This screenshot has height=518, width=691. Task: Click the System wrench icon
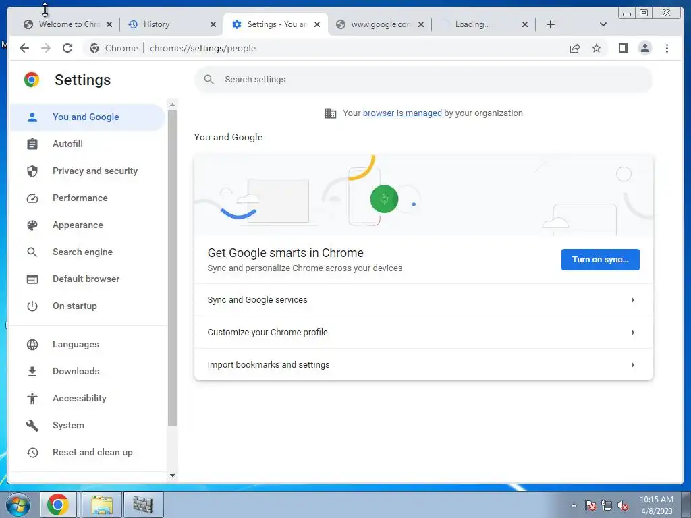click(32, 425)
